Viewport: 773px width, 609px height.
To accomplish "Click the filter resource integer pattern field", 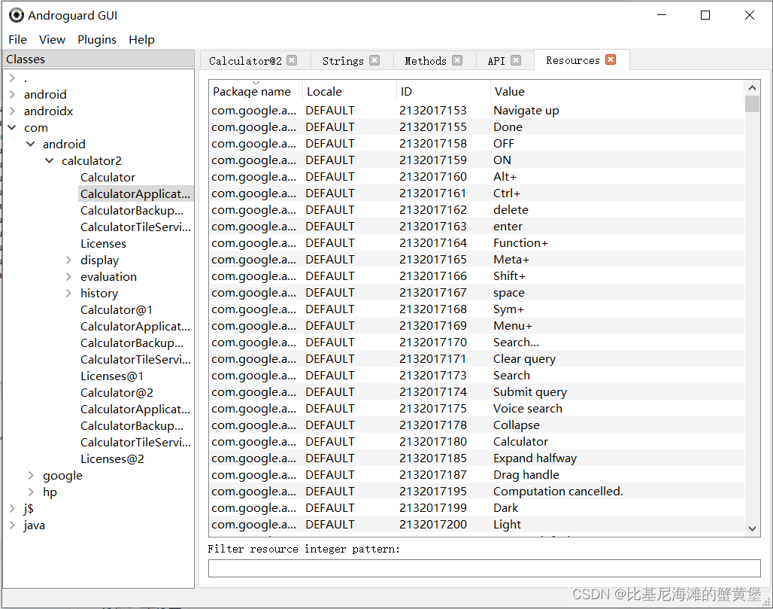I will tap(484, 568).
